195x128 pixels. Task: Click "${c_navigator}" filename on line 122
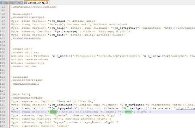[x=135, y=108]
